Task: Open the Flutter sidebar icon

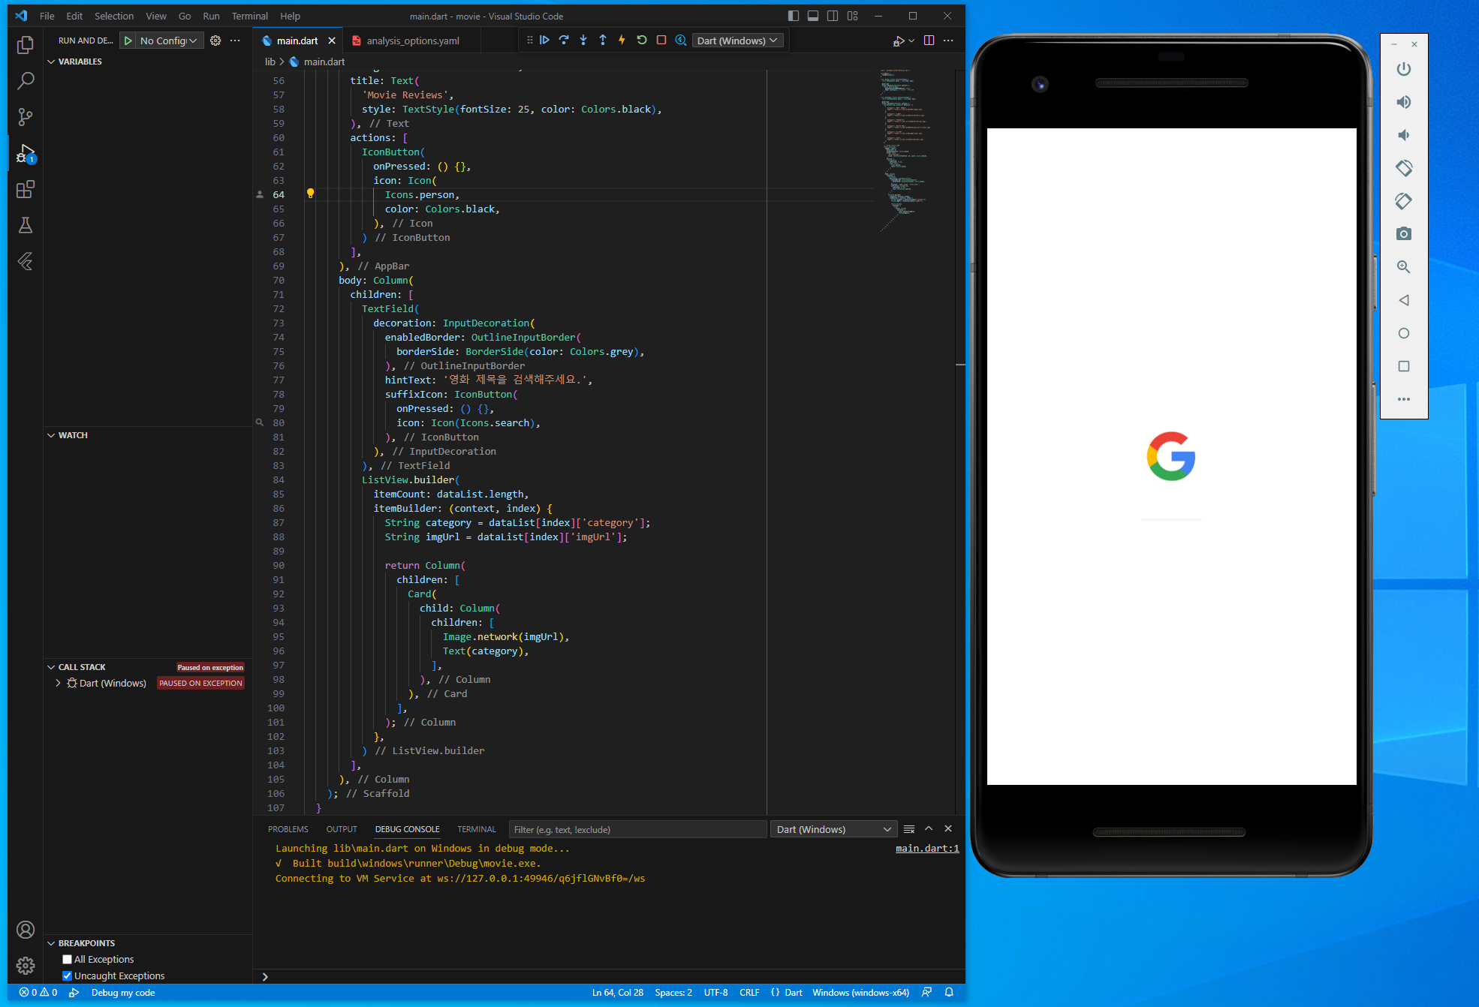Action: point(26,261)
